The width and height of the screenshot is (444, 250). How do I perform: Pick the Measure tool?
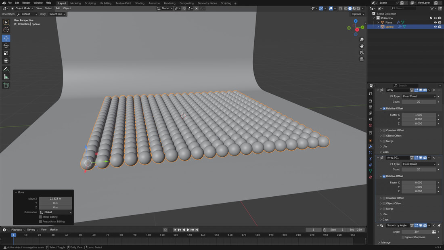point(6,77)
